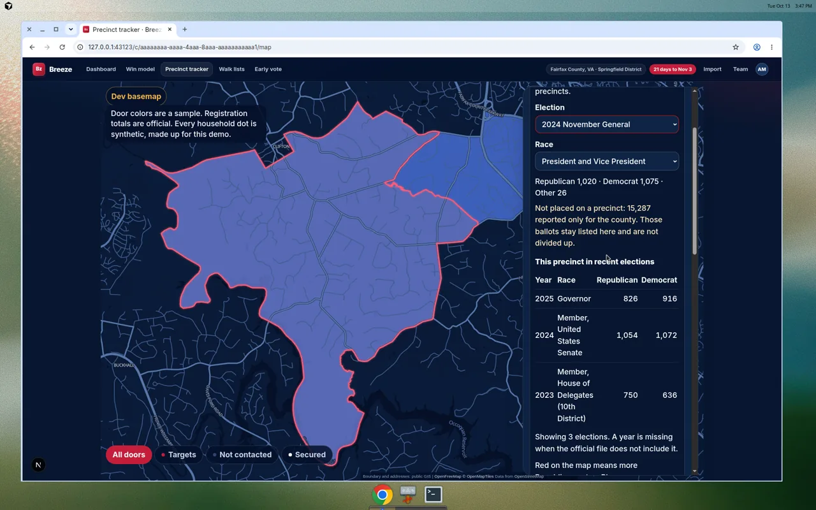Select the All doors filter
816x510 pixels.
pos(129,455)
